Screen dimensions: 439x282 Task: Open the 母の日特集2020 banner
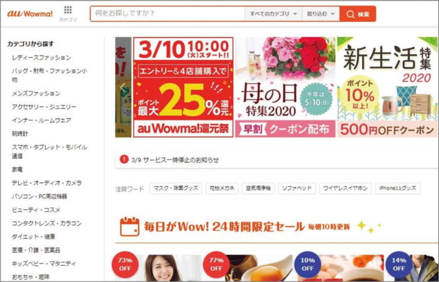(285, 87)
